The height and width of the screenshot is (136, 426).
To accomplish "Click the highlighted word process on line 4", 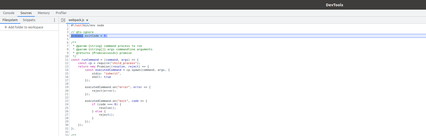I will [x=77, y=36].
